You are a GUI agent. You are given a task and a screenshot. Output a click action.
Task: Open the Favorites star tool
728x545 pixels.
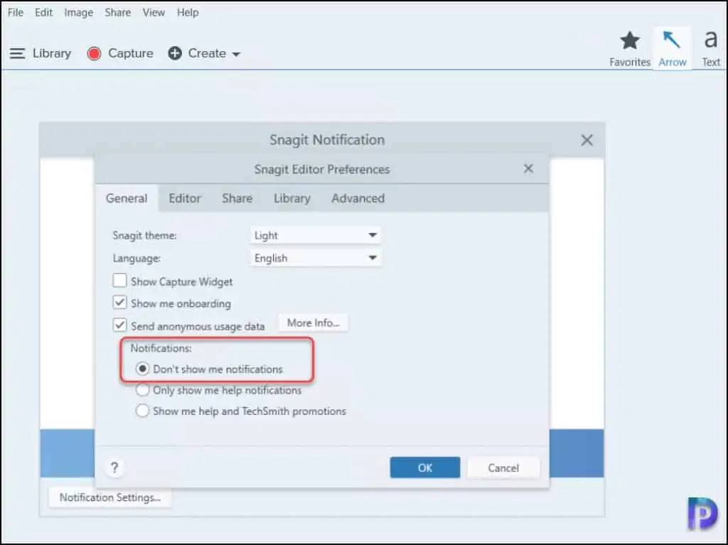(630, 49)
